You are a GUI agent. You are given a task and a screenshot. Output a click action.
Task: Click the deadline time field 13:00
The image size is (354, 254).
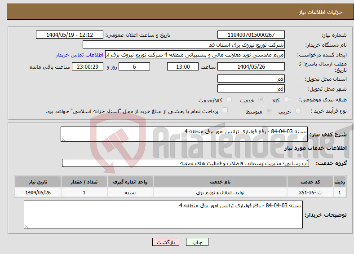183,66
